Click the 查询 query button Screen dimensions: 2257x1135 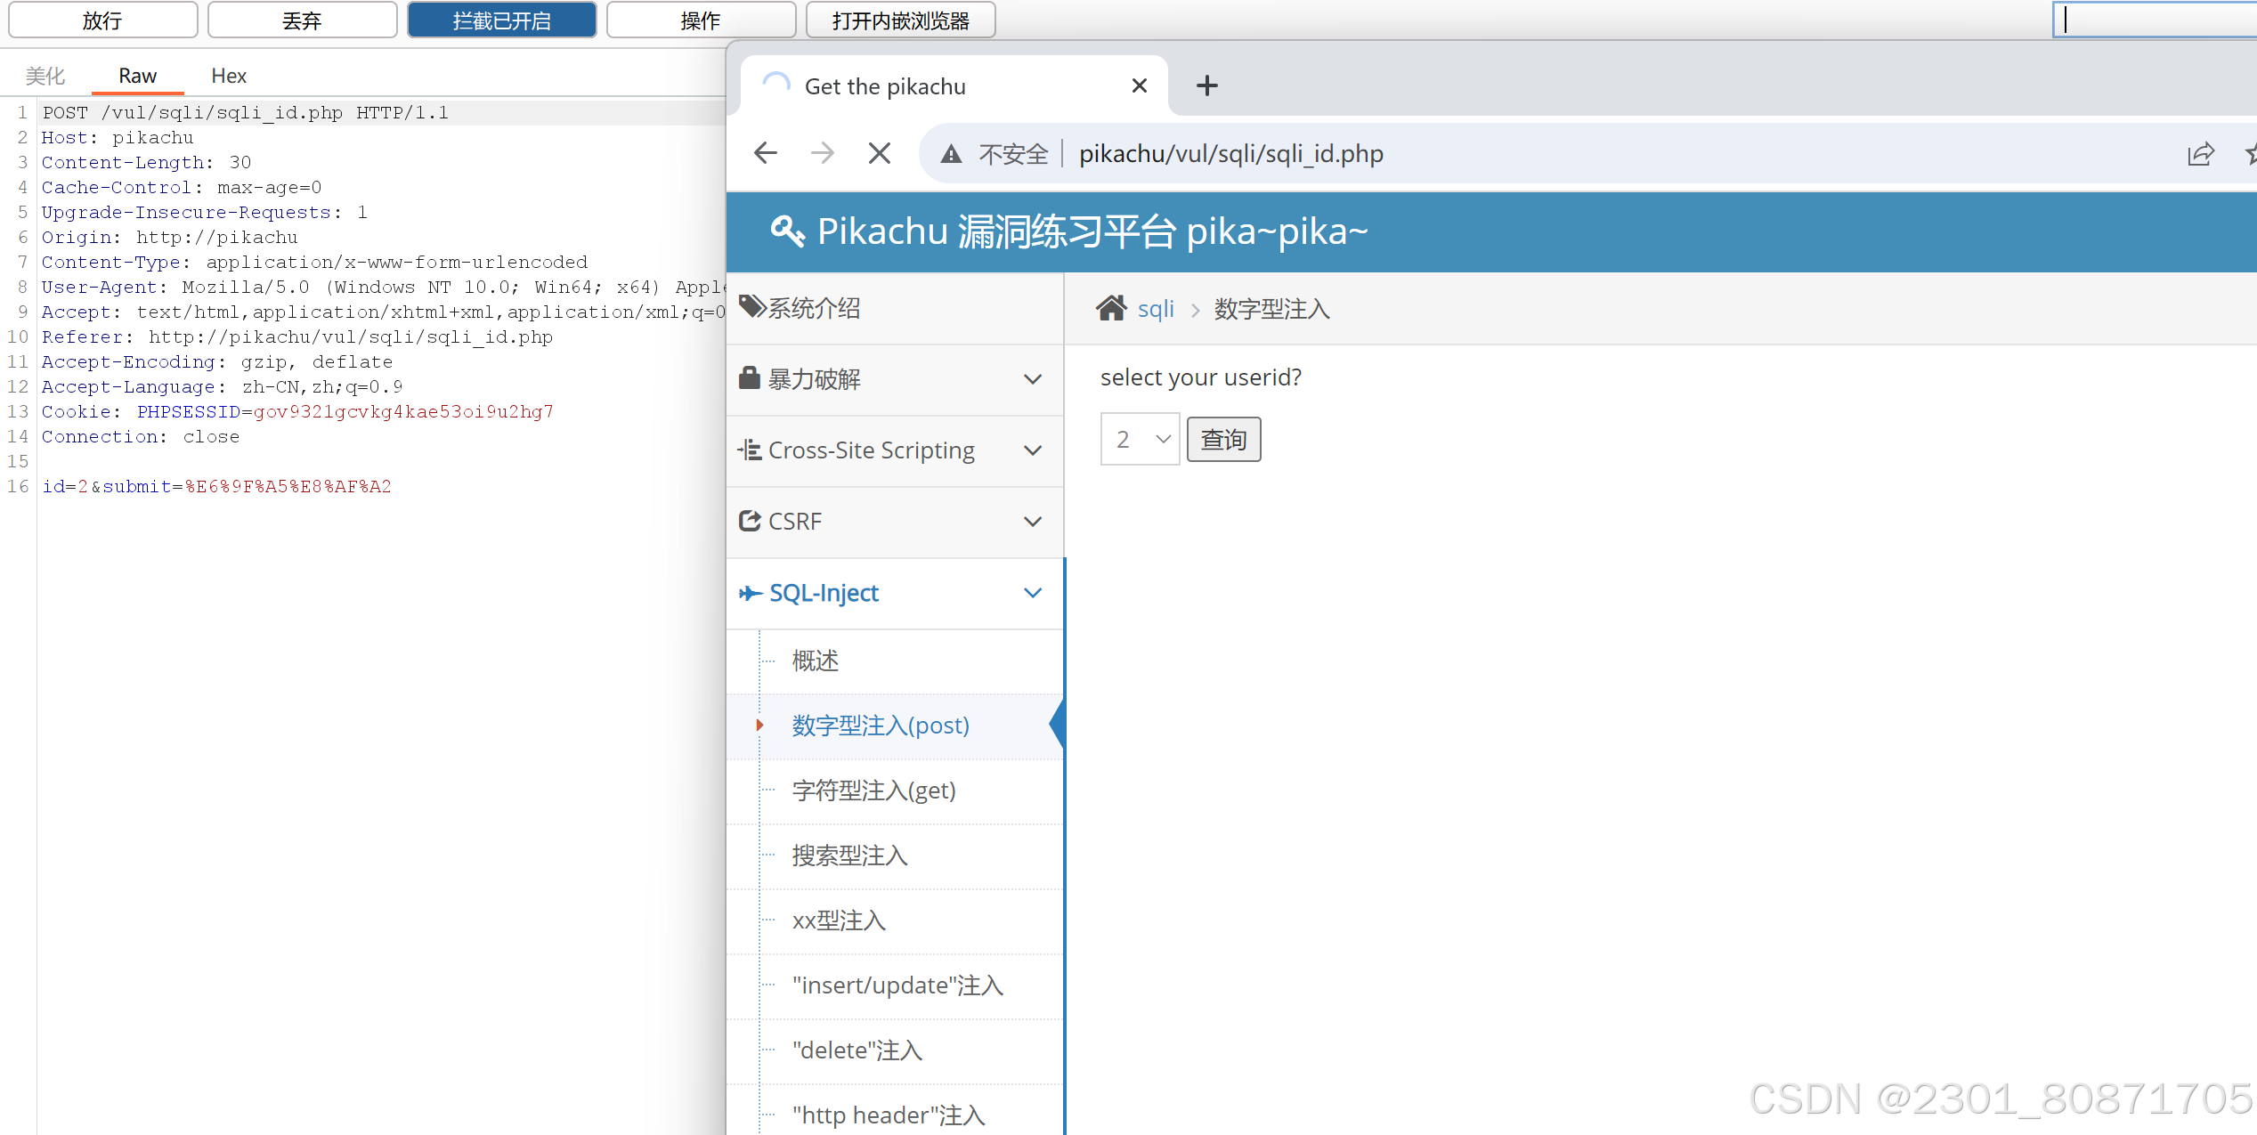[x=1223, y=439]
